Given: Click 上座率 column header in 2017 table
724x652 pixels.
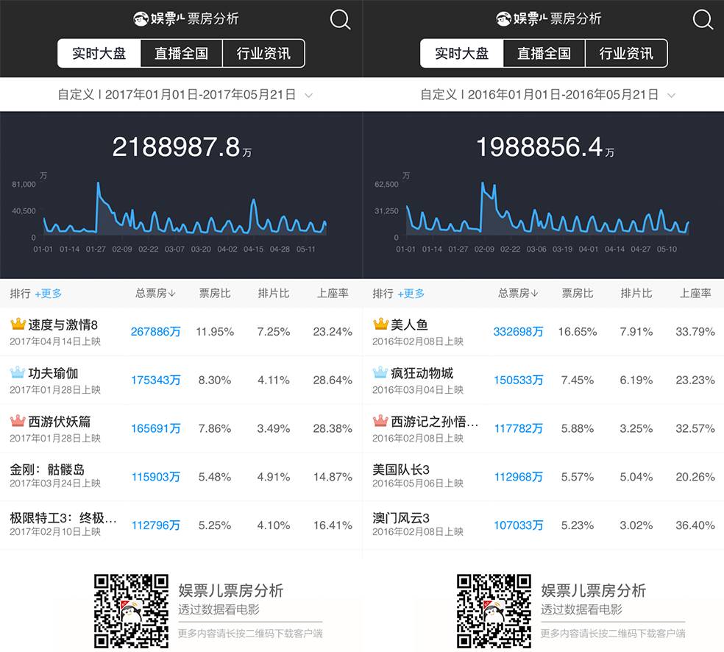Looking at the screenshot, I should click(333, 293).
